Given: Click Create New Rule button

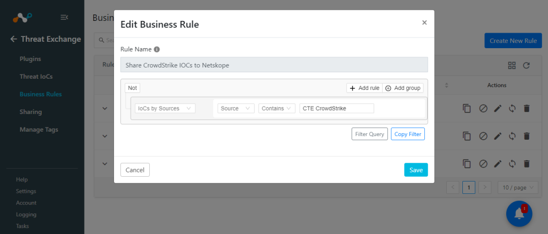Looking at the screenshot, I should point(513,41).
